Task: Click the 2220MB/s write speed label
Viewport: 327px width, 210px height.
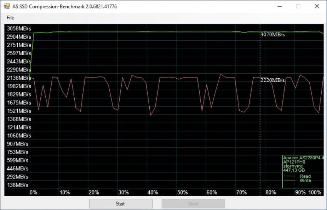Action: [272, 80]
